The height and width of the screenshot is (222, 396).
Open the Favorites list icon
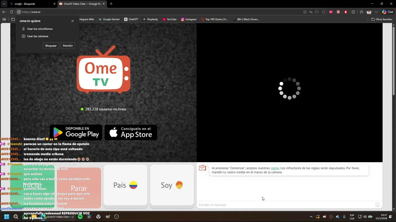click(x=361, y=12)
